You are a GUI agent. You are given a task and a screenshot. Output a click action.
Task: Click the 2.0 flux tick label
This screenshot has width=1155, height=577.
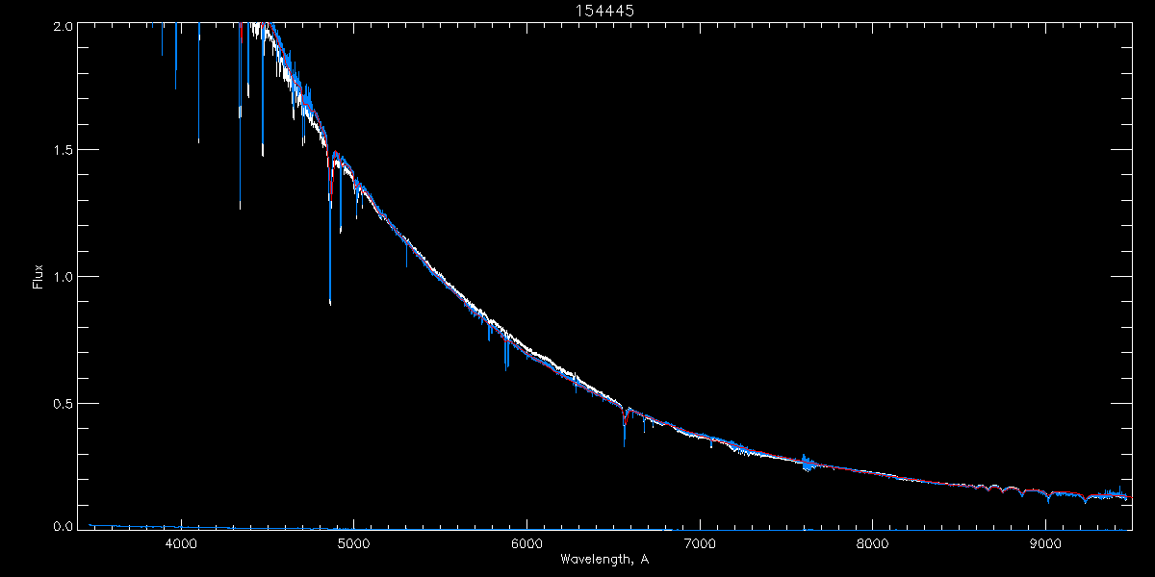pos(61,26)
